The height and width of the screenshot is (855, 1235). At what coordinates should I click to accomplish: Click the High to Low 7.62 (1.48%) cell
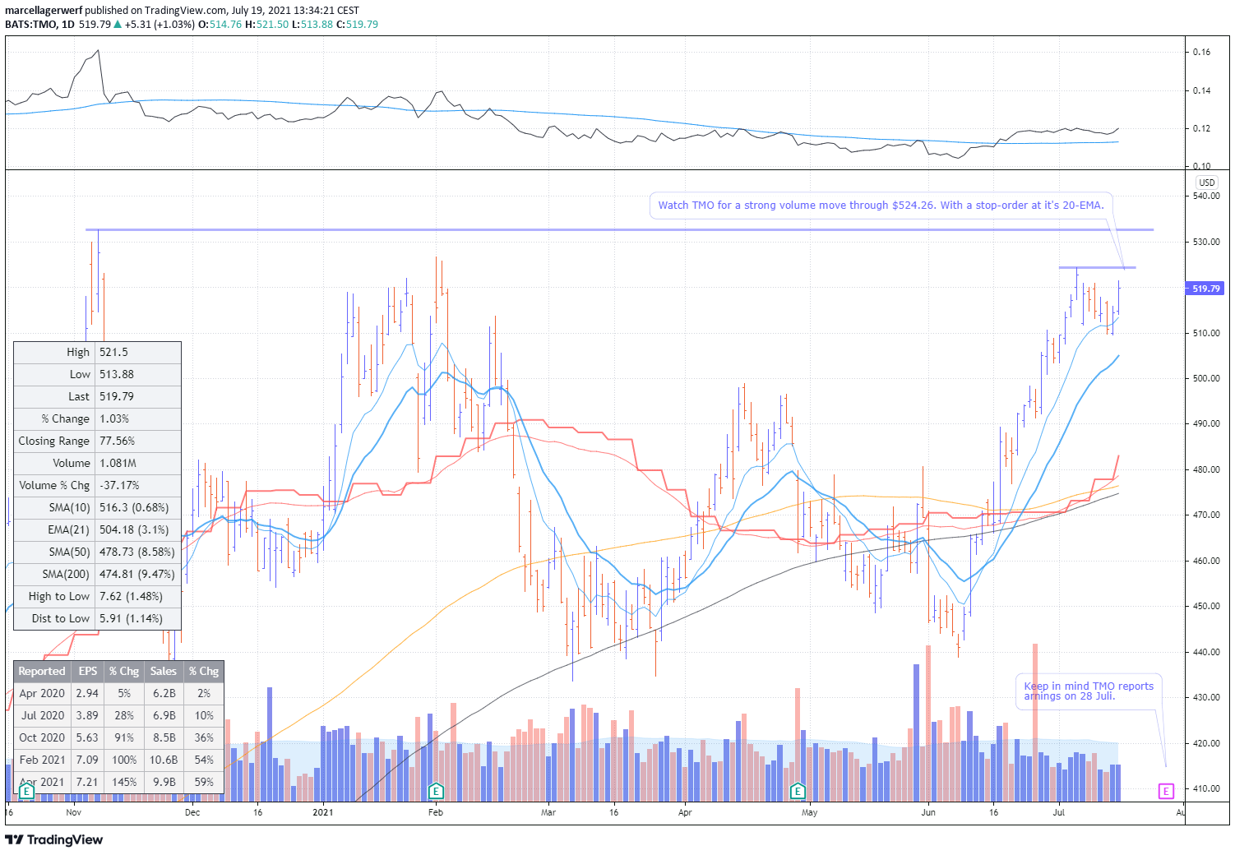tap(137, 596)
